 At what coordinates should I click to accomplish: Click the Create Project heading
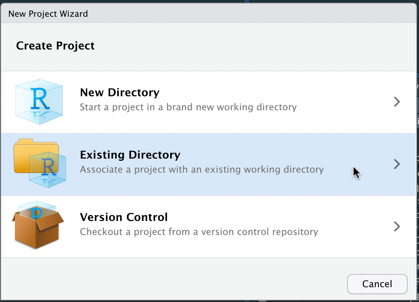(x=55, y=46)
